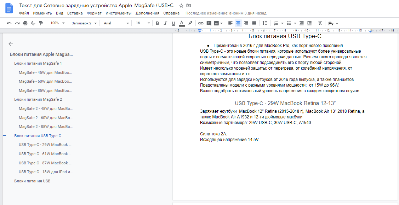This screenshot has width=399, height=205.
Task: Jump to Блоки питания USB outline heading
Action: click(x=32, y=181)
